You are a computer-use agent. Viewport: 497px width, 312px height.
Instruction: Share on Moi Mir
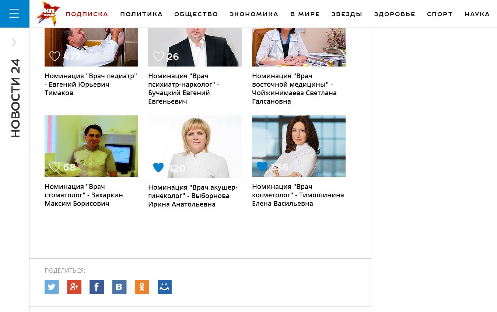coord(165,287)
